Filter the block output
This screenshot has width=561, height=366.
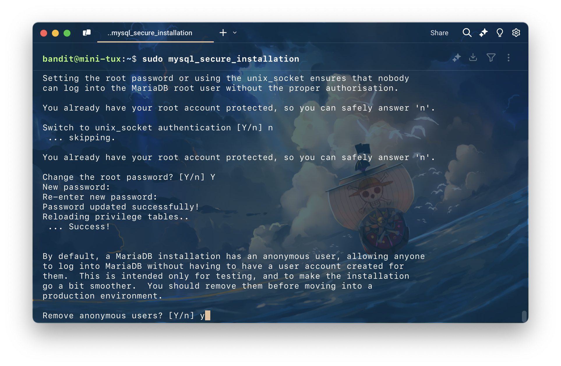491,58
